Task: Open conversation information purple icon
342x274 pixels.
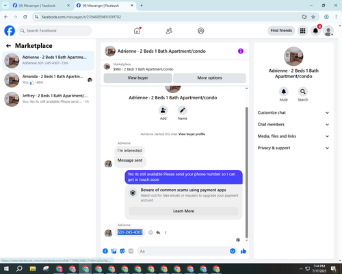Action: click(241, 51)
